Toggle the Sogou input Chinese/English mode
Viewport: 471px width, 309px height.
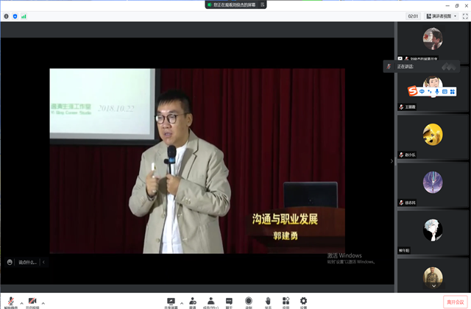(422, 91)
